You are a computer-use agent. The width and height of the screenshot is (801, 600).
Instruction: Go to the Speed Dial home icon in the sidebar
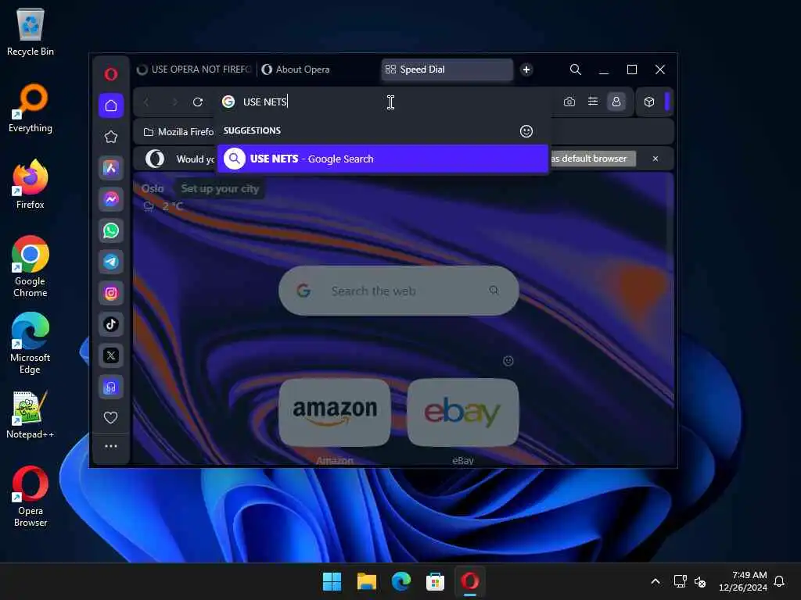(x=111, y=105)
